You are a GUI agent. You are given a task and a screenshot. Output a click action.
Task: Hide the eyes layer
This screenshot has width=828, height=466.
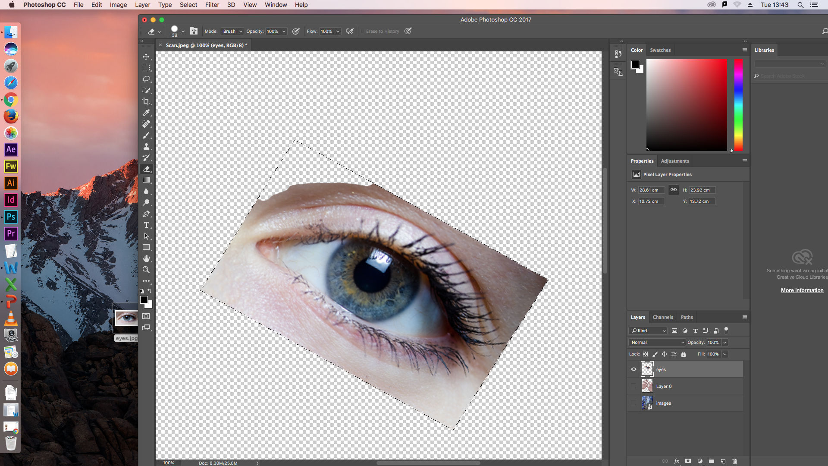point(634,369)
